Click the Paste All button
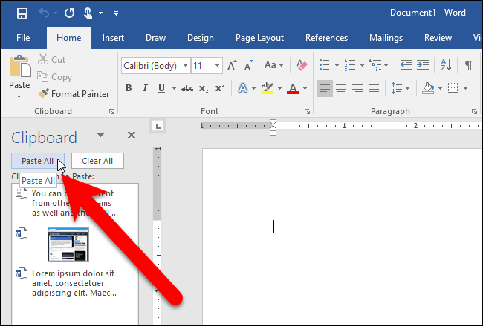The width and height of the screenshot is (483, 326). point(38,161)
